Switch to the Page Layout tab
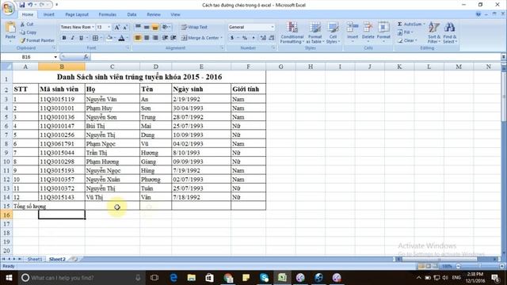The width and height of the screenshot is (507, 285). coord(77,14)
